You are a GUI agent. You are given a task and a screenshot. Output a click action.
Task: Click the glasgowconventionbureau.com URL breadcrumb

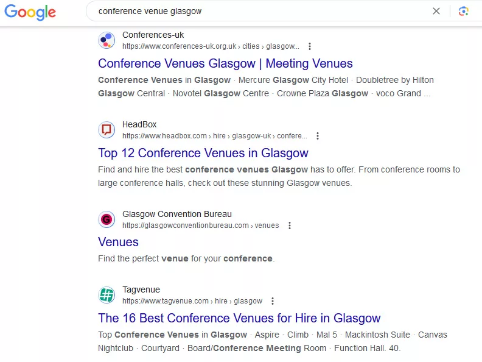200,225
